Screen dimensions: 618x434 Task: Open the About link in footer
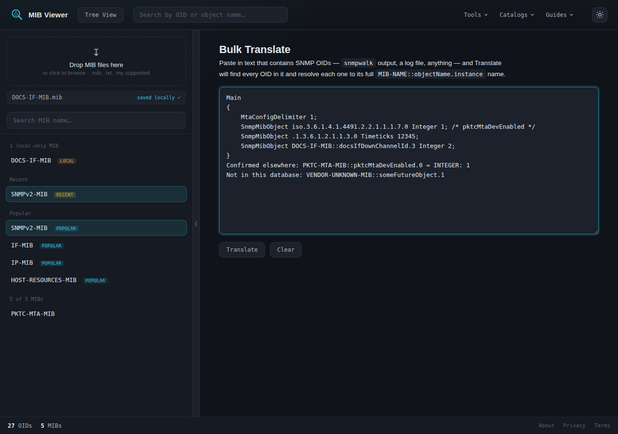pyautogui.click(x=547, y=425)
